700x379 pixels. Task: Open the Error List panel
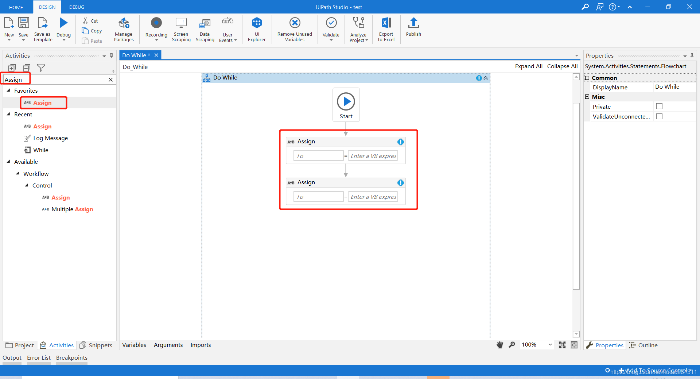coord(39,357)
